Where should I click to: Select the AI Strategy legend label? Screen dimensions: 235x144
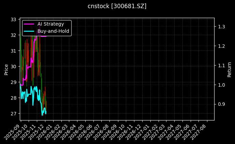[51, 24]
